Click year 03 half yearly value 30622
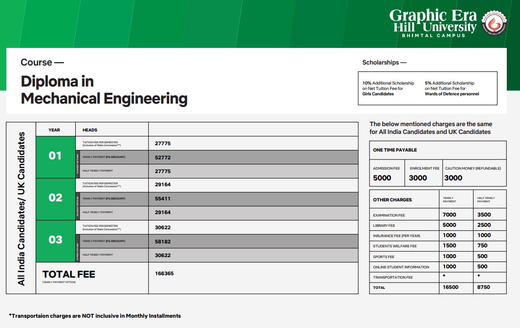520x328 pixels. pos(163,255)
